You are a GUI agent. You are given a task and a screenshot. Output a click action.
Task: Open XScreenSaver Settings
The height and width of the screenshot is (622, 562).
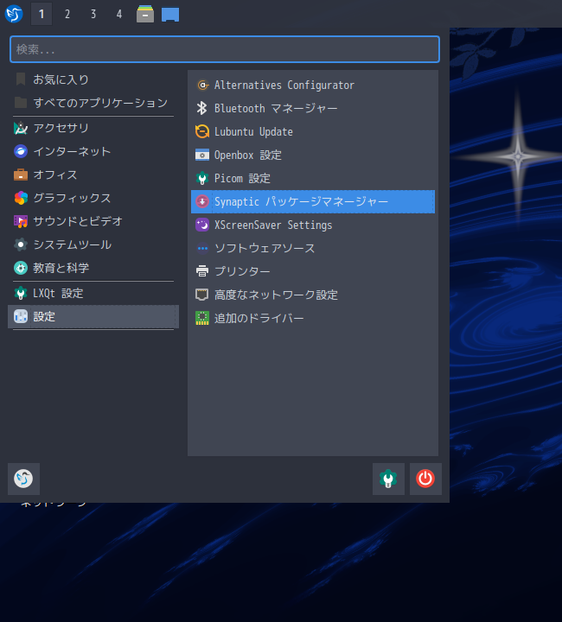(x=313, y=225)
